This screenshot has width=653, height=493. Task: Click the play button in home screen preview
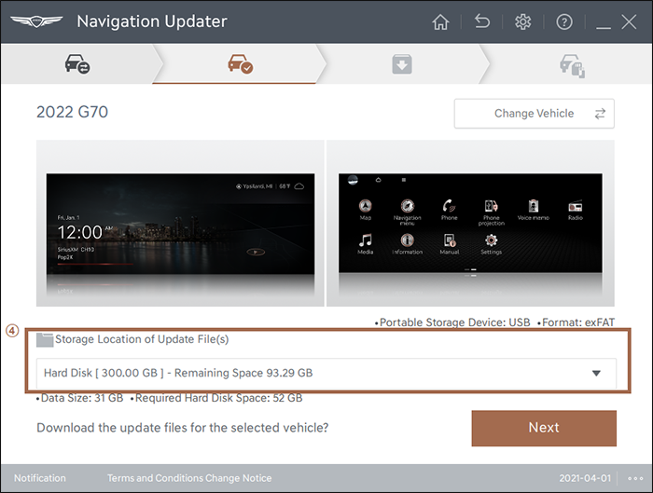point(256,252)
